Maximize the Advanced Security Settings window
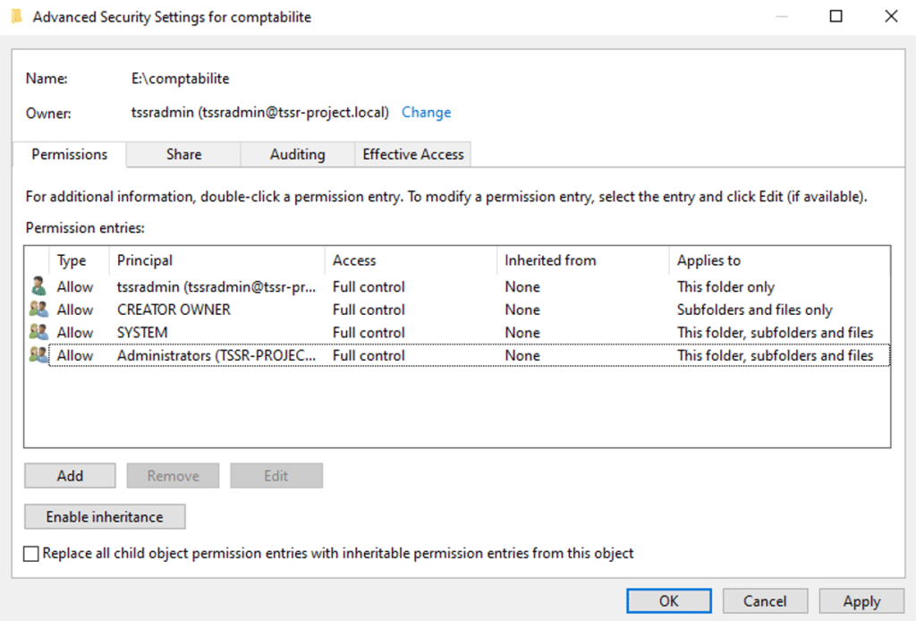This screenshot has width=916, height=621. pyautogui.click(x=836, y=17)
